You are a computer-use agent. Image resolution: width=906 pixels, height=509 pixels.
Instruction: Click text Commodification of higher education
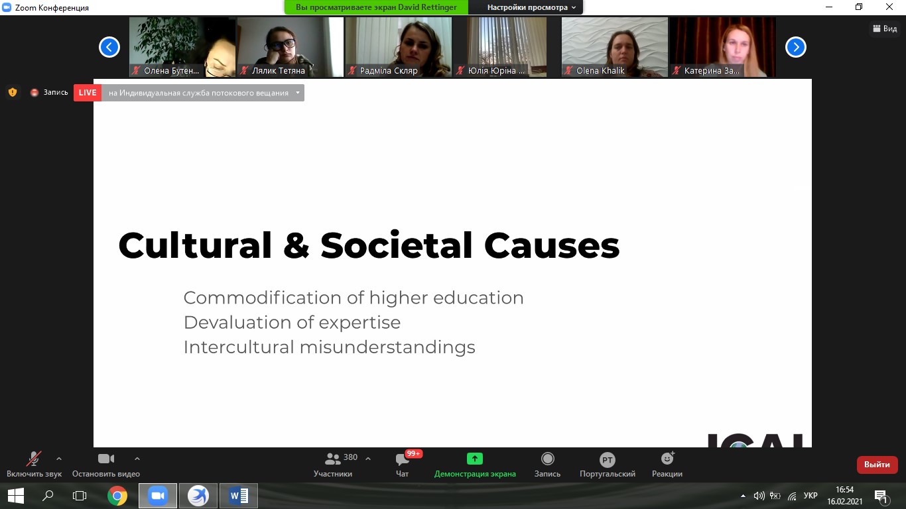pos(354,298)
